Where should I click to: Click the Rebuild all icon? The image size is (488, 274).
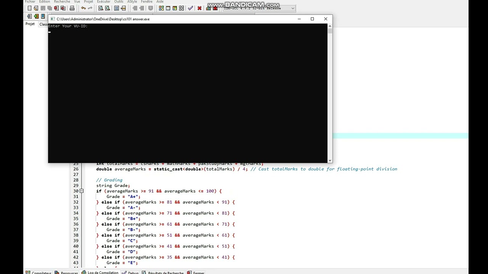pos(181,8)
